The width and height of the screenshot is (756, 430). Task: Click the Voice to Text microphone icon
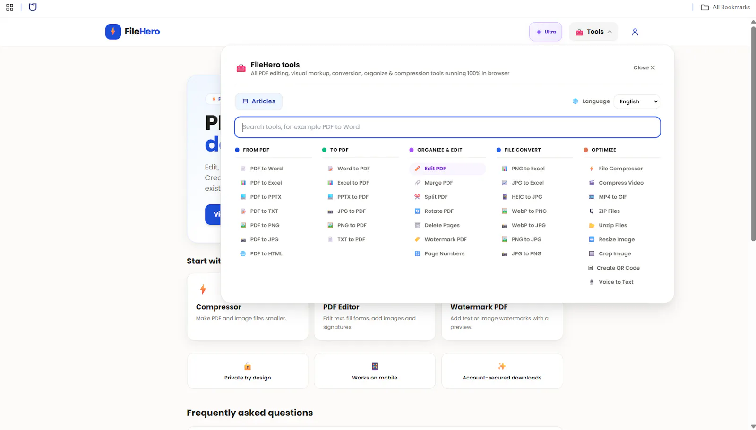[x=592, y=282]
